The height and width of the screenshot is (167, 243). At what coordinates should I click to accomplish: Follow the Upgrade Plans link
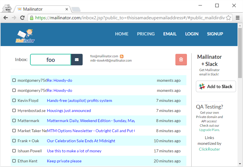209,130
